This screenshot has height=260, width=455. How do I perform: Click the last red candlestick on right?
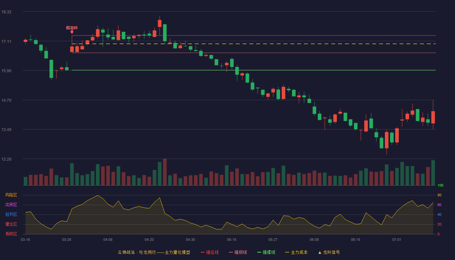coord(433,117)
